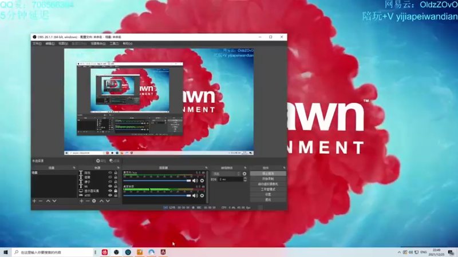
Task: Click 开始录制 to start recording
Action: coord(268,179)
